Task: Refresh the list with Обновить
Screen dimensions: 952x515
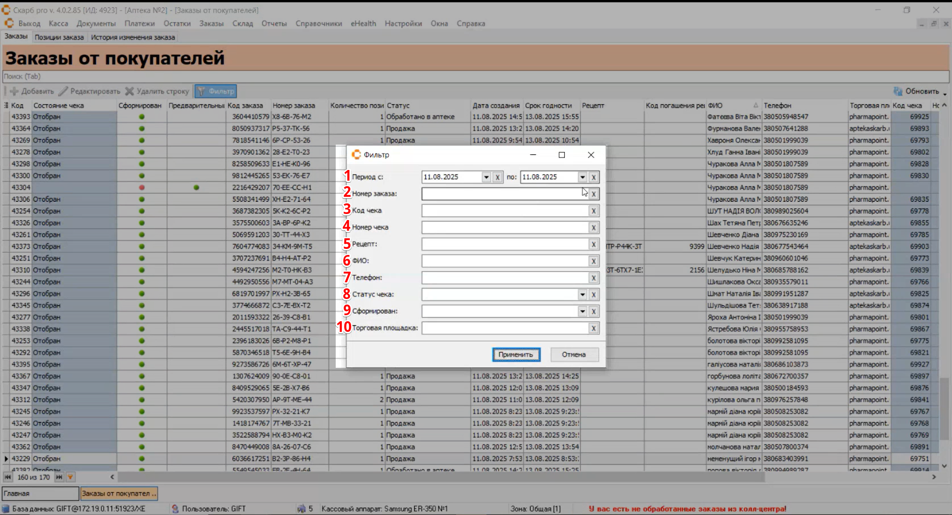Action: pyautogui.click(x=917, y=91)
